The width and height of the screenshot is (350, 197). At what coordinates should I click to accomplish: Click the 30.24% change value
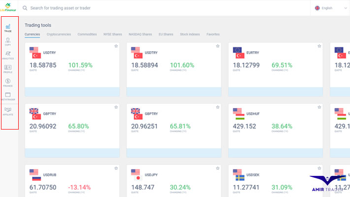[x=180, y=187]
